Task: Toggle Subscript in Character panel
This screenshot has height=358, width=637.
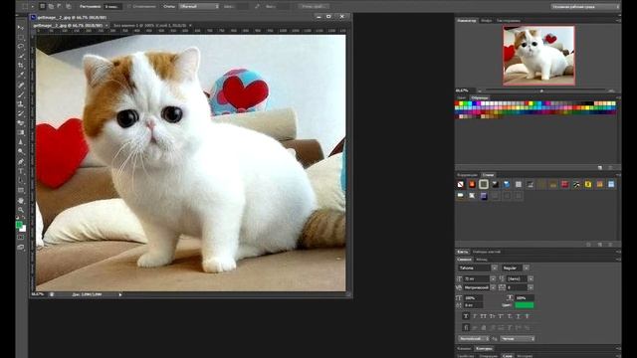Action: 510,316
